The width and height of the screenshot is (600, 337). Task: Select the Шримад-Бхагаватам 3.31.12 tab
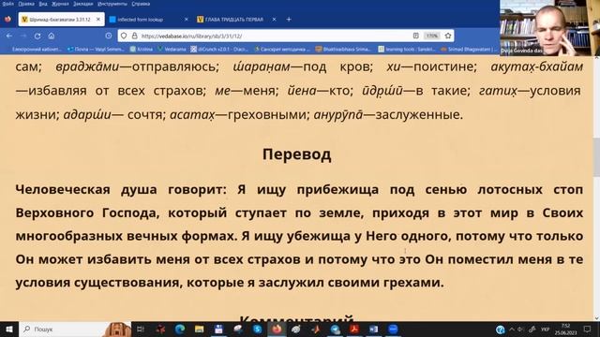tap(61, 19)
